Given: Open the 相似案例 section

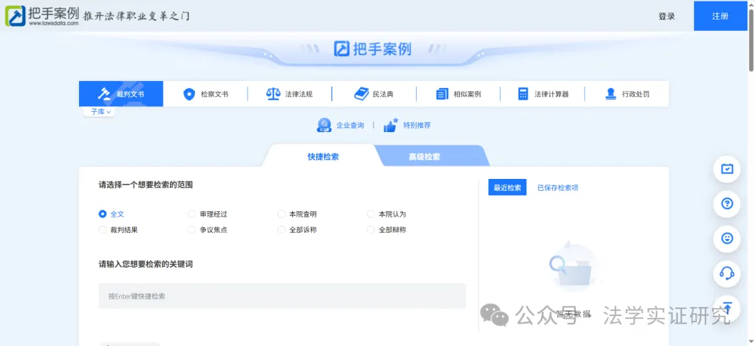Looking at the screenshot, I should tap(467, 94).
